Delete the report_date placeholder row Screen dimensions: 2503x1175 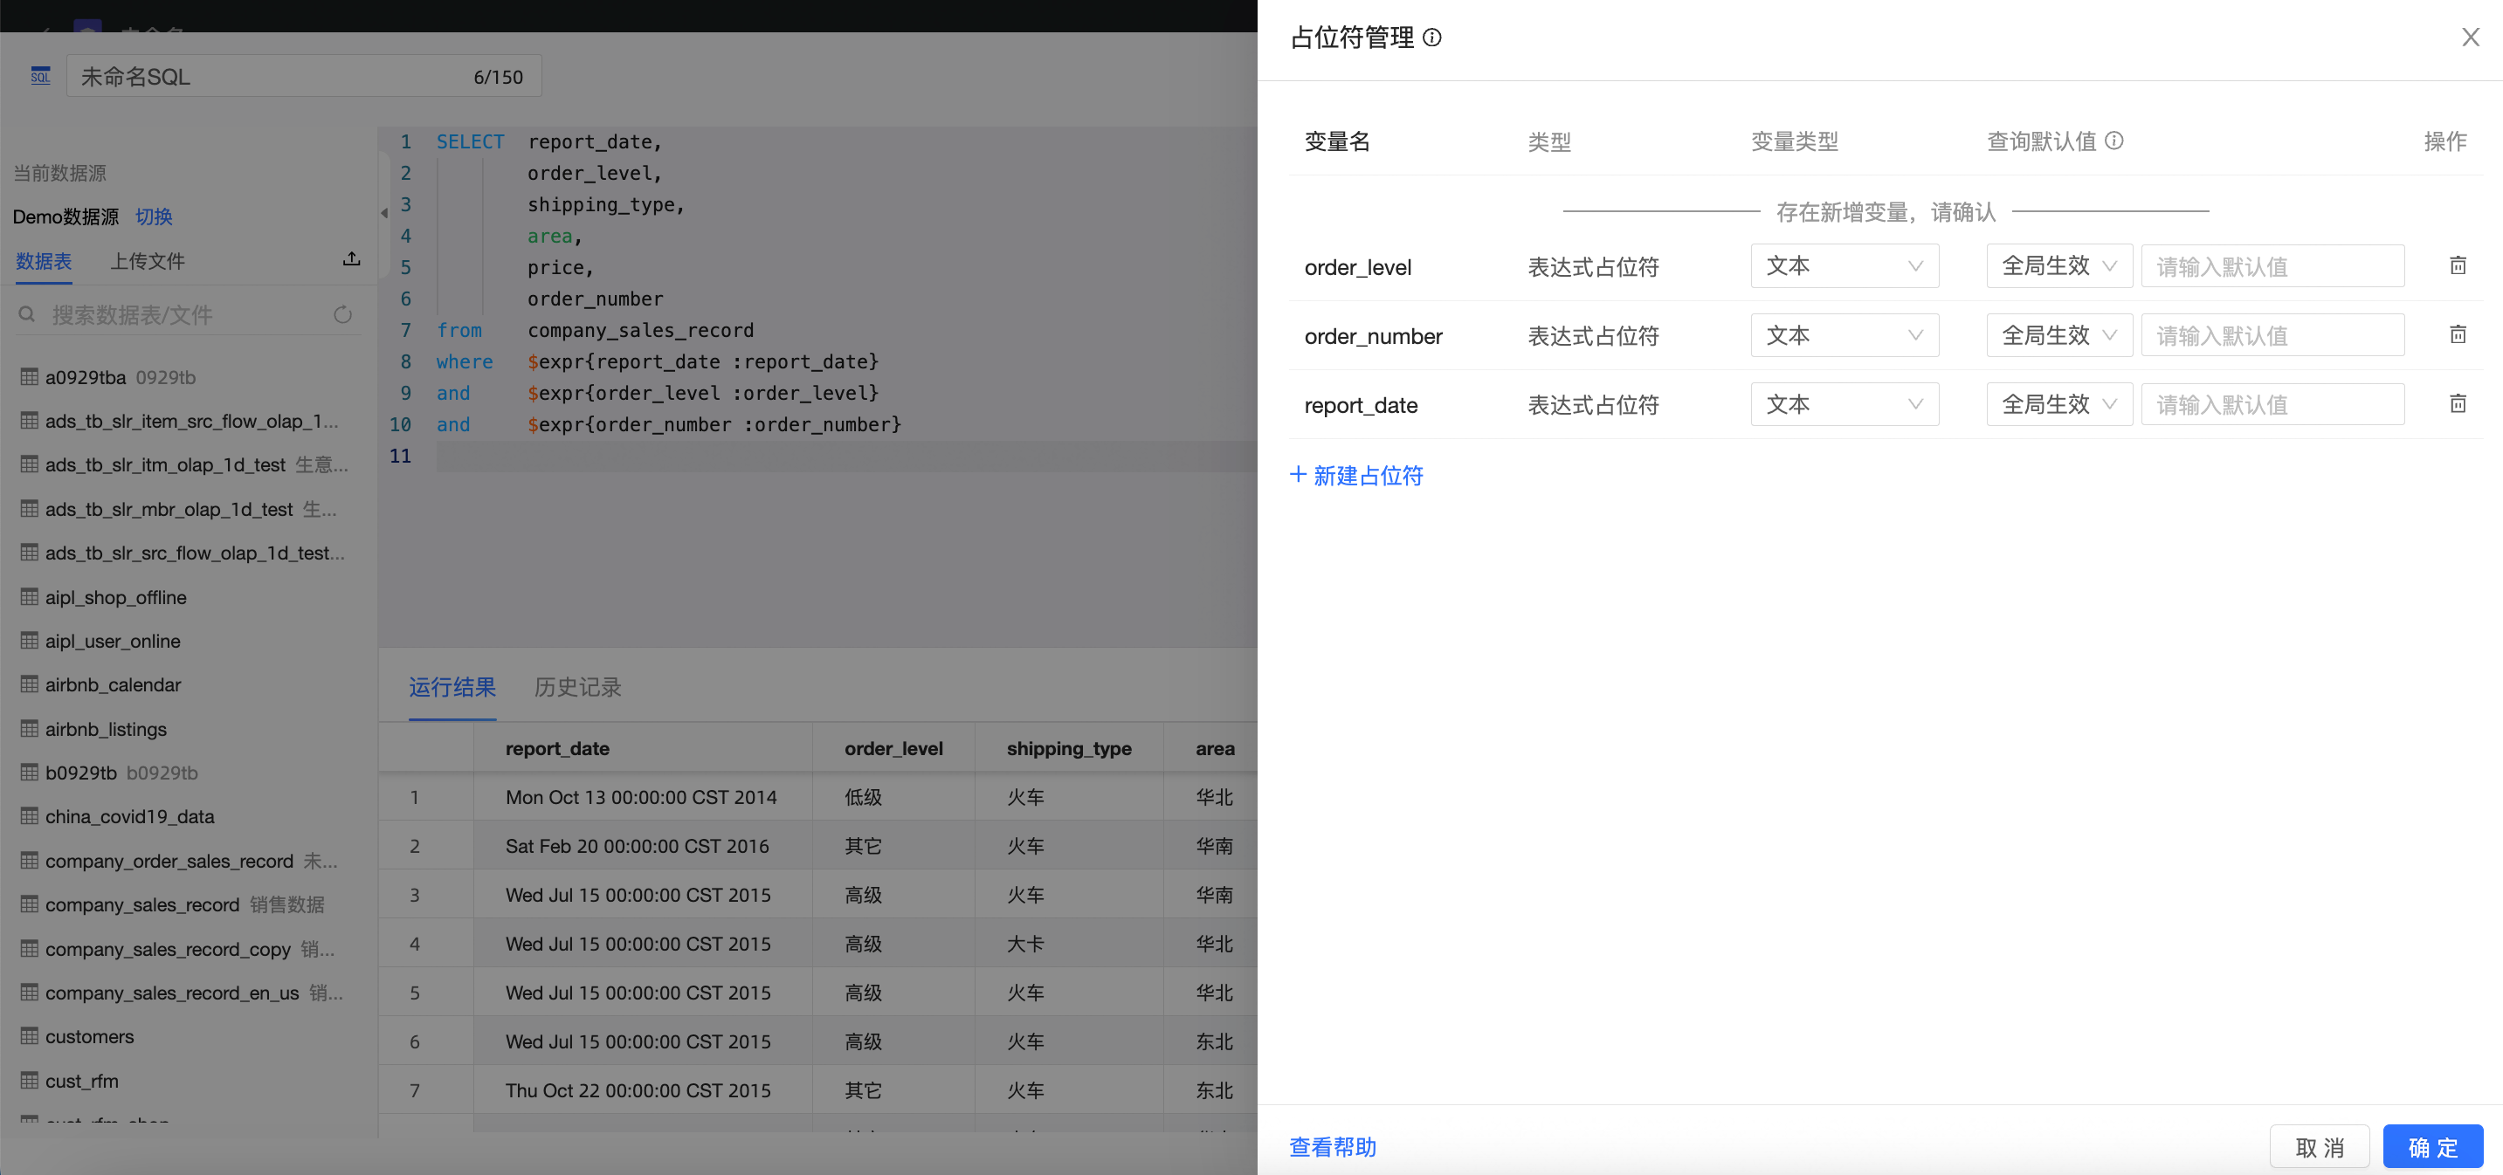2458,404
